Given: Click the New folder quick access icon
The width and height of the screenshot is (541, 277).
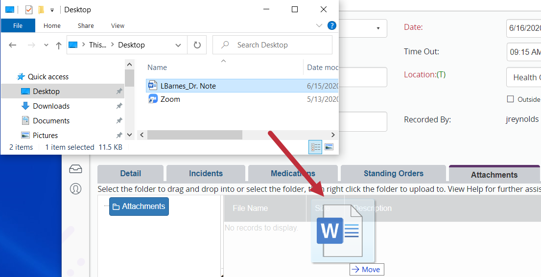Looking at the screenshot, I should click(41, 10).
